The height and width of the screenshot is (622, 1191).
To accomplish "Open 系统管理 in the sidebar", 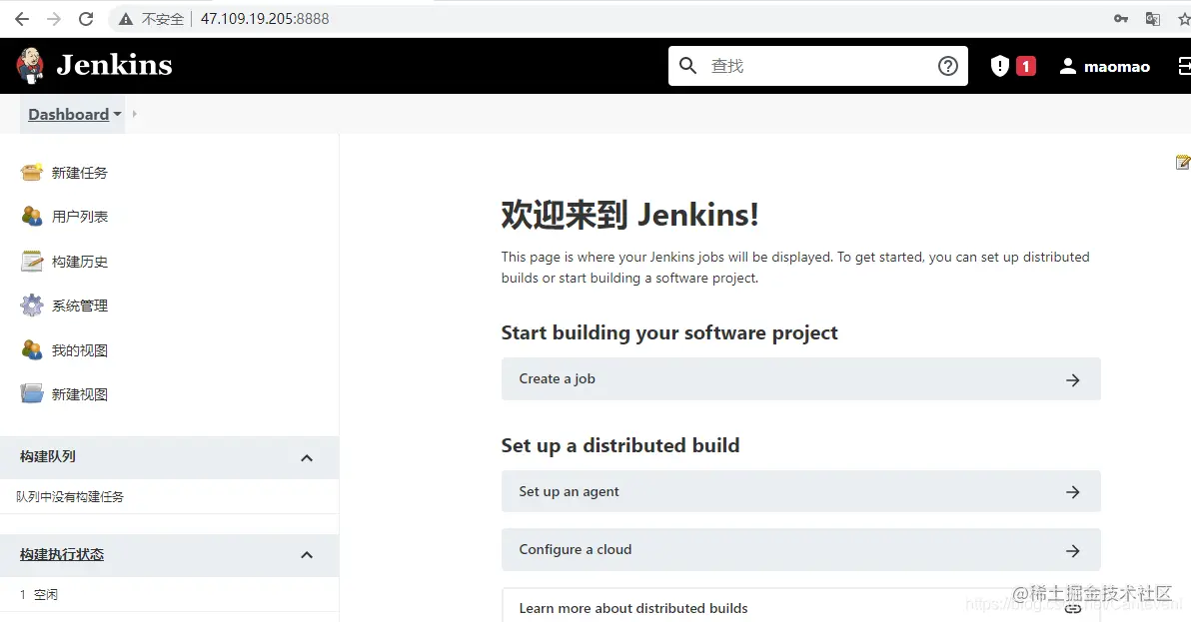I will coord(80,306).
